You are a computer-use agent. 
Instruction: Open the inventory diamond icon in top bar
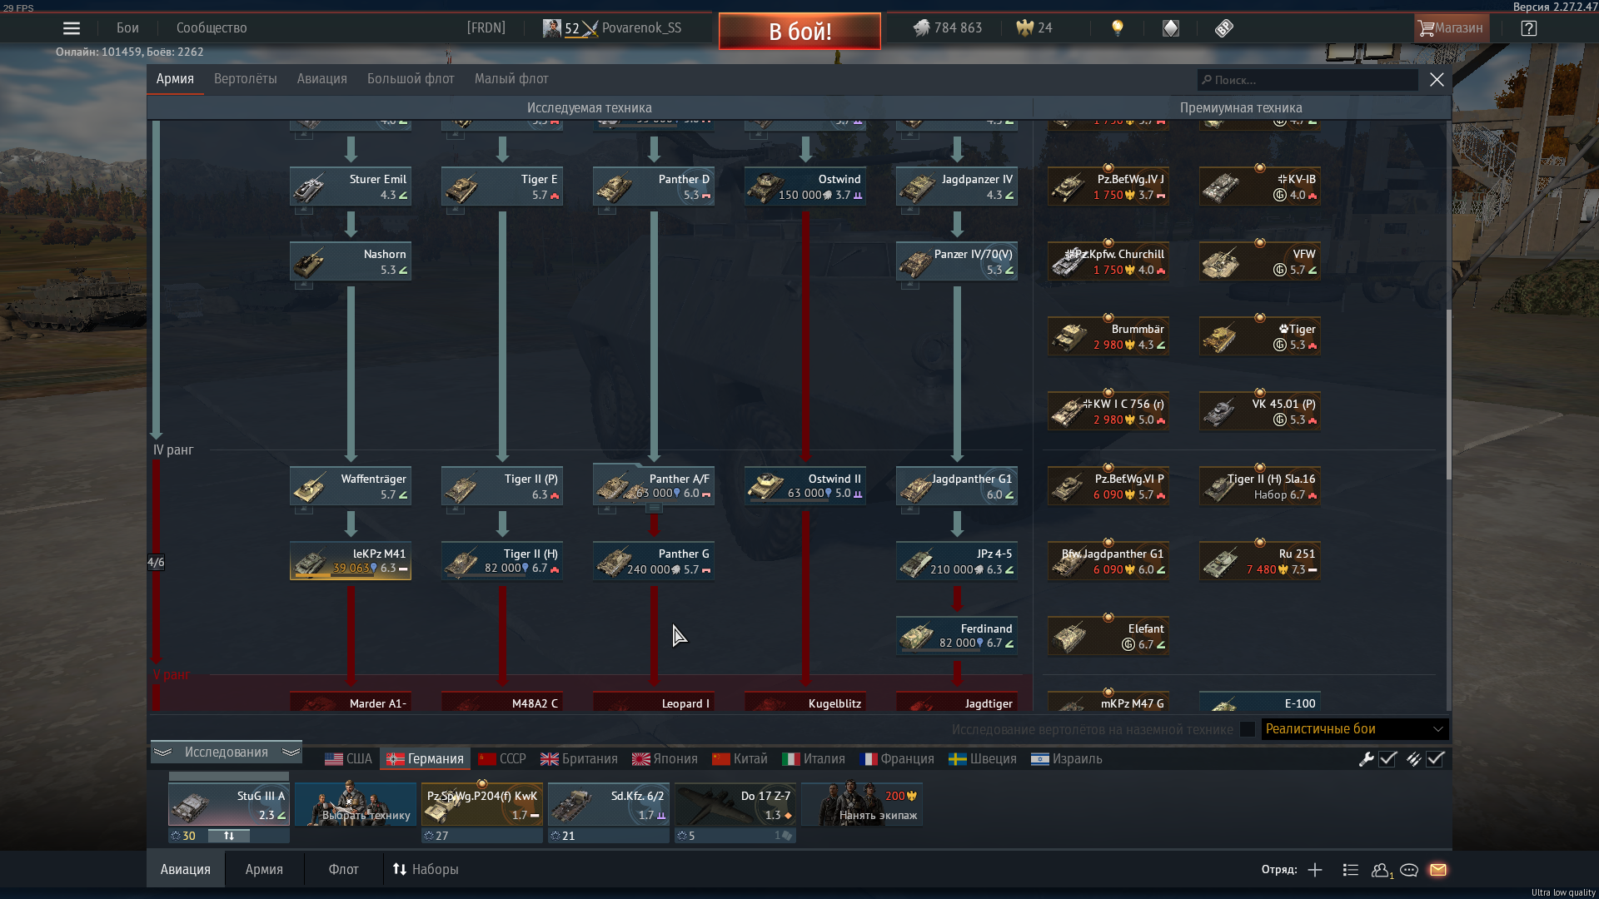click(1171, 28)
